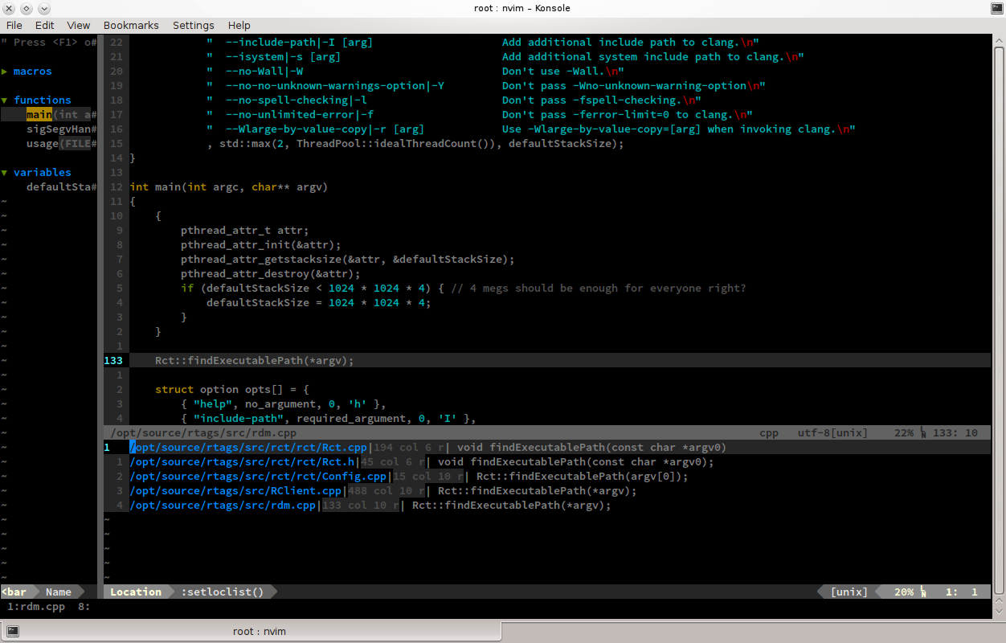Click utf-8[unix] encoding in status line

point(833,433)
